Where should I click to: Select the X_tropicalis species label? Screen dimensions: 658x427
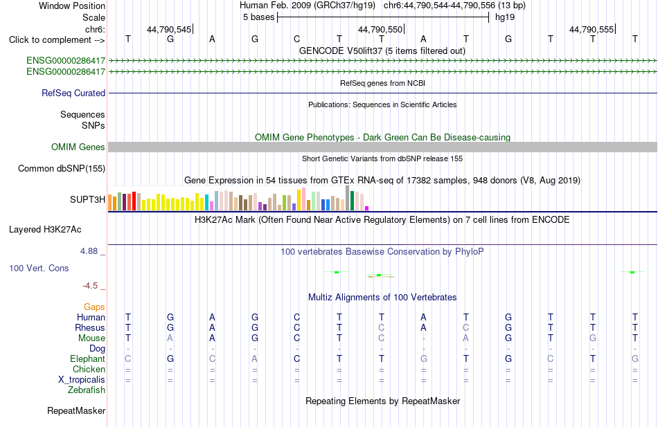[82, 380]
